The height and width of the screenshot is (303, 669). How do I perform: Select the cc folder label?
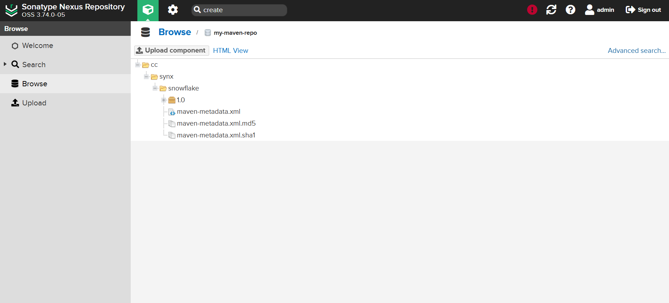[154, 65]
